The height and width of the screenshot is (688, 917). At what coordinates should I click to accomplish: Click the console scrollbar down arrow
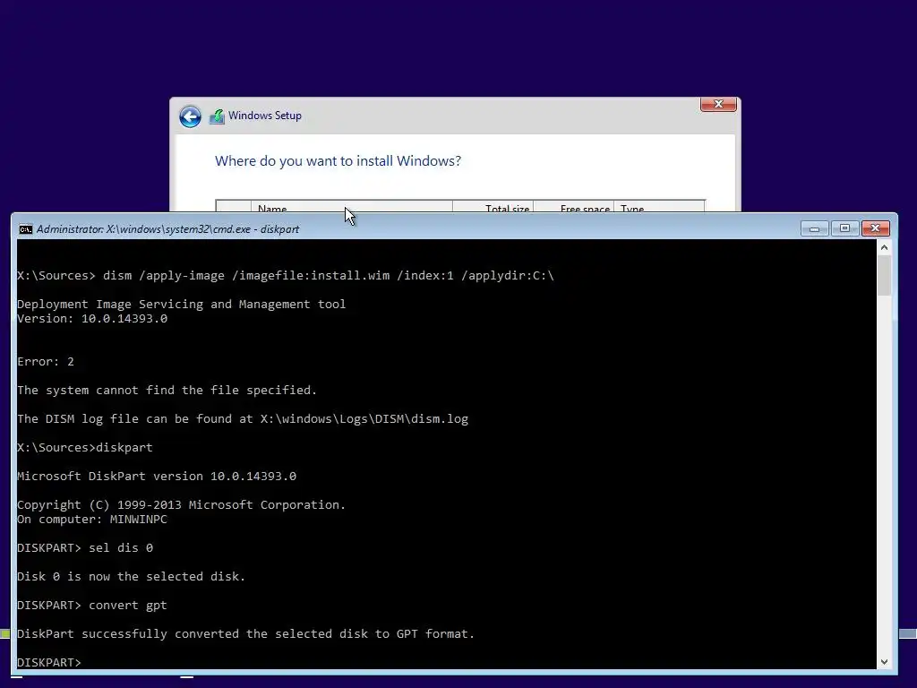[x=884, y=662]
